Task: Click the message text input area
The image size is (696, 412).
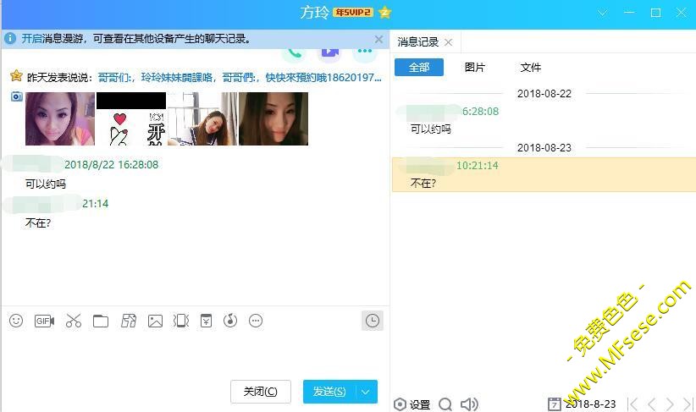Action: point(195,354)
